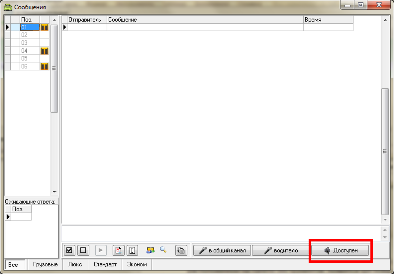Select position 03 in the list
394x274 pixels.
(30, 43)
